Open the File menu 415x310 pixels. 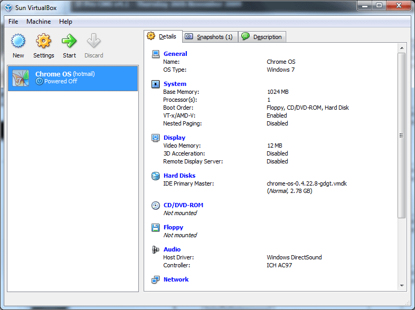(x=13, y=22)
